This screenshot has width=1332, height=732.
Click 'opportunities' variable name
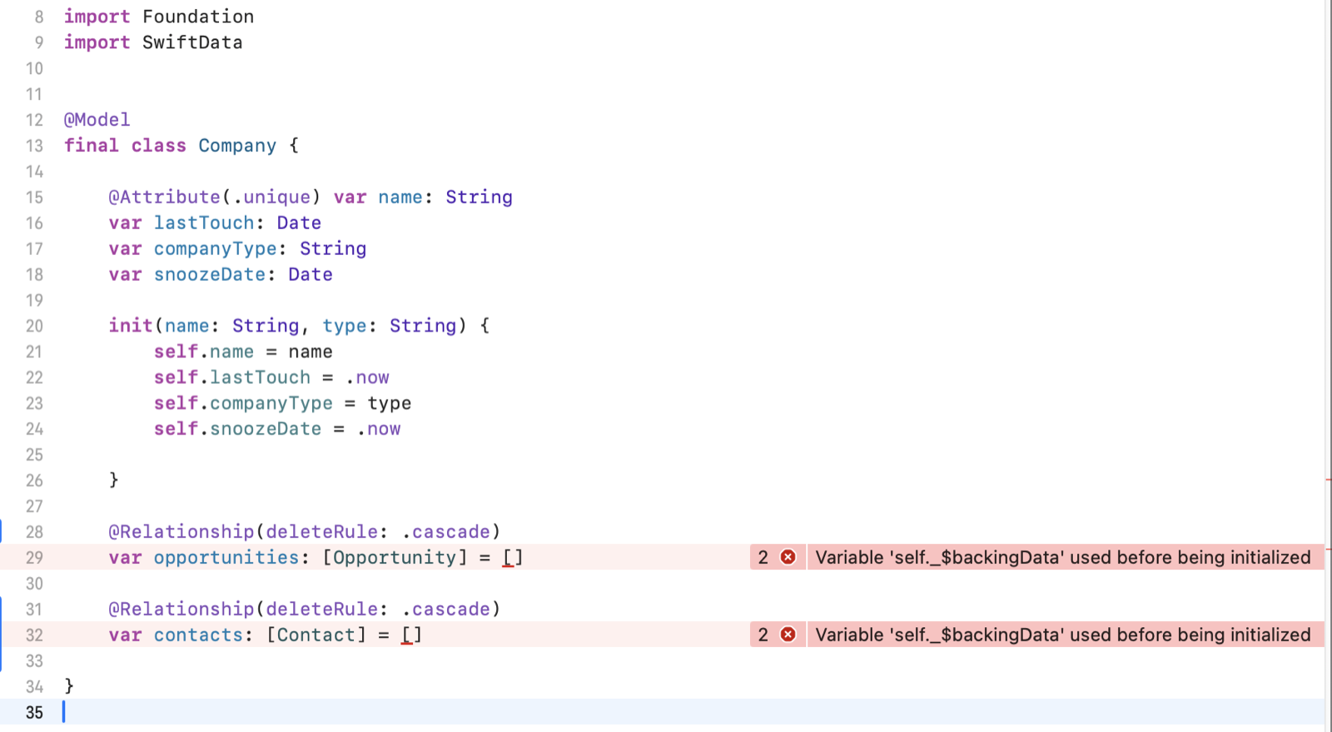pos(226,557)
